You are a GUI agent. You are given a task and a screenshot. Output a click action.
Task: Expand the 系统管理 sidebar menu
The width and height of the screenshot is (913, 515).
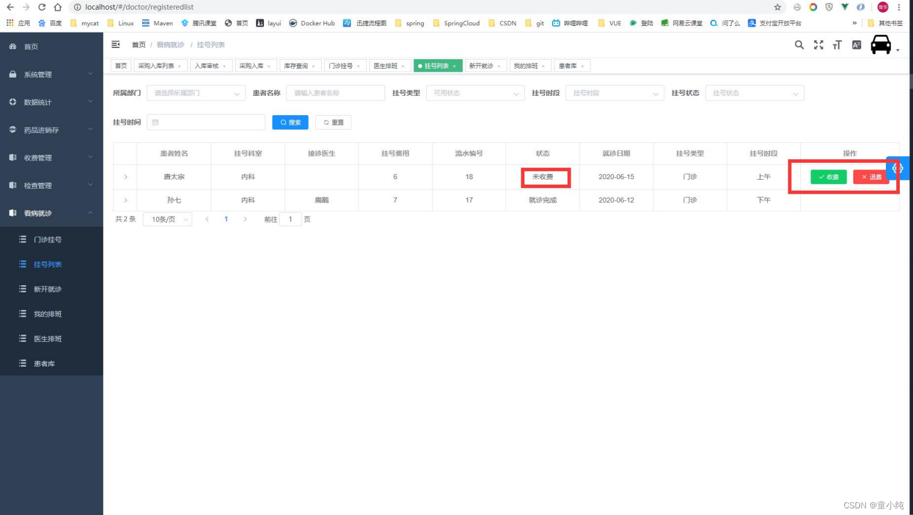click(x=51, y=74)
